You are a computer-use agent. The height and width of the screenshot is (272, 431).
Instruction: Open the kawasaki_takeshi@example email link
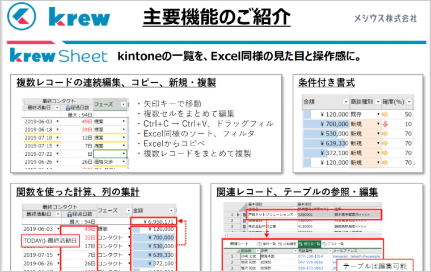tap(357, 256)
